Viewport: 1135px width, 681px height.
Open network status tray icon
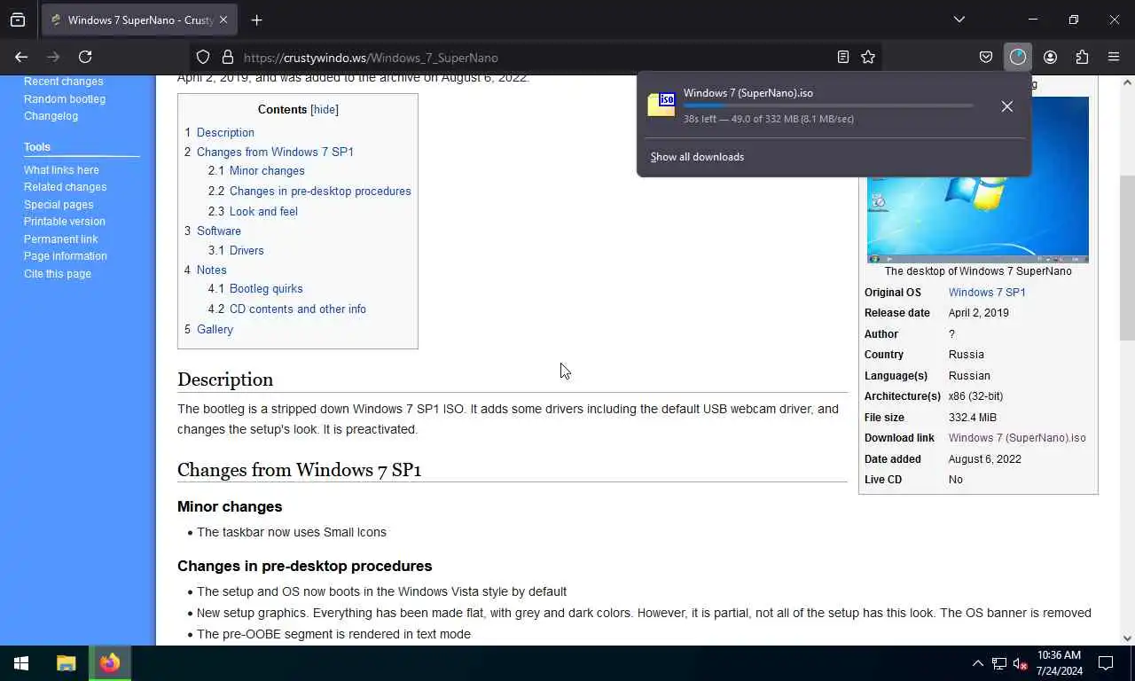coord(999,663)
